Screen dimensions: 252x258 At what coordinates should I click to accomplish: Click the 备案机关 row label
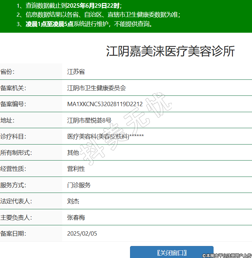tap(13, 88)
